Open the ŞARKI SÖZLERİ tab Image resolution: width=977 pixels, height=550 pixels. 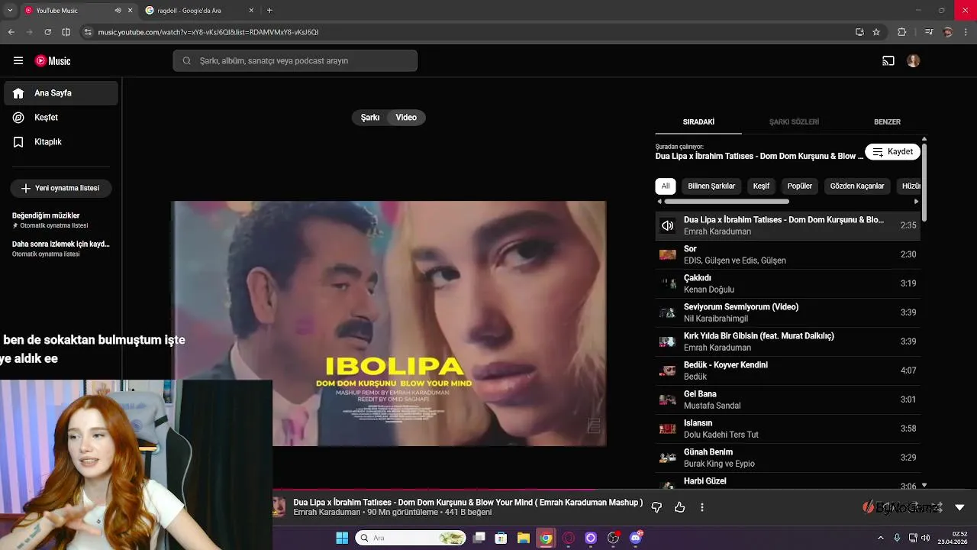[794, 122]
